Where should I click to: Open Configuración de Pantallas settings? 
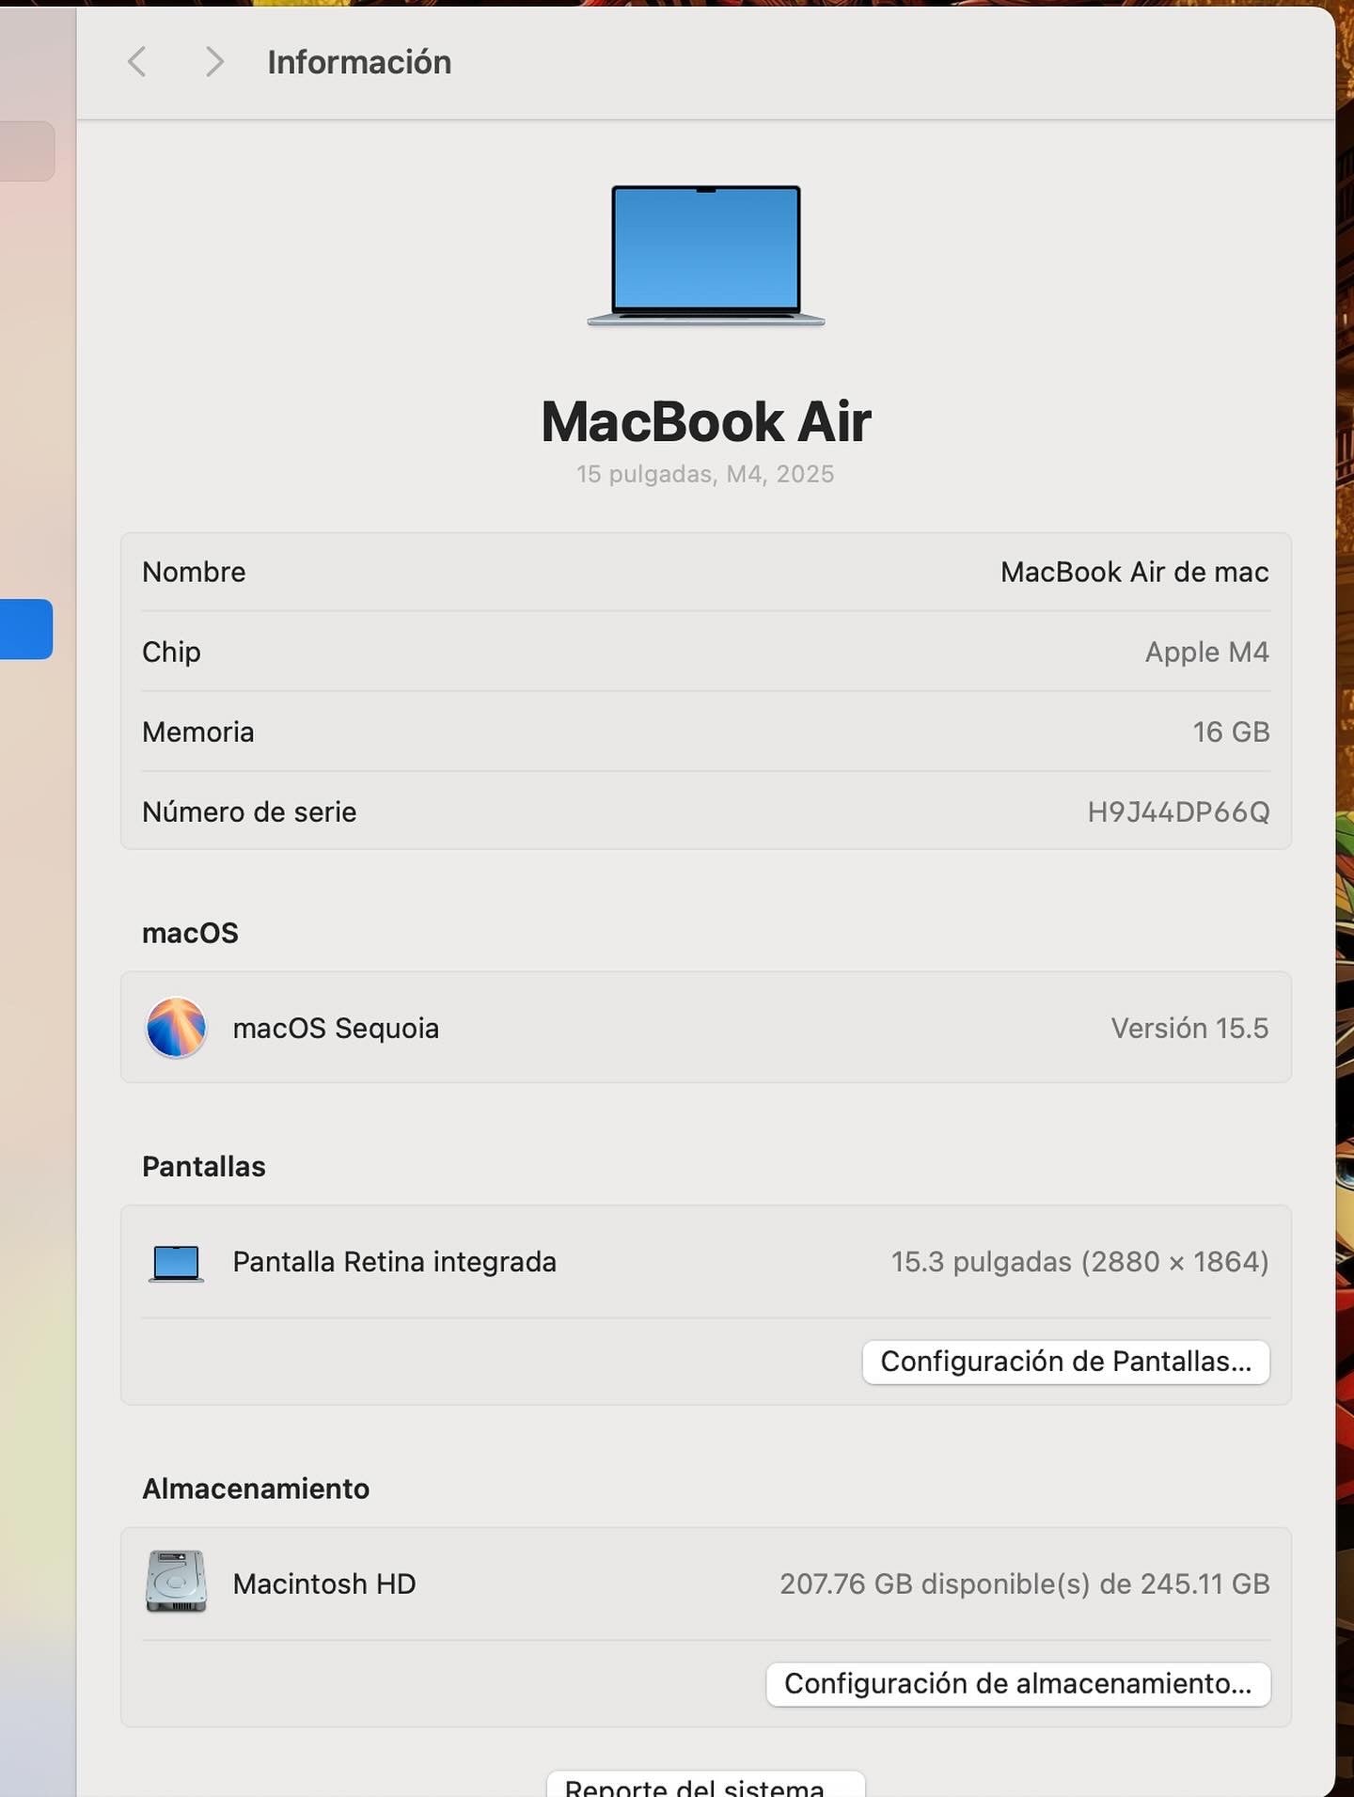click(x=1066, y=1362)
